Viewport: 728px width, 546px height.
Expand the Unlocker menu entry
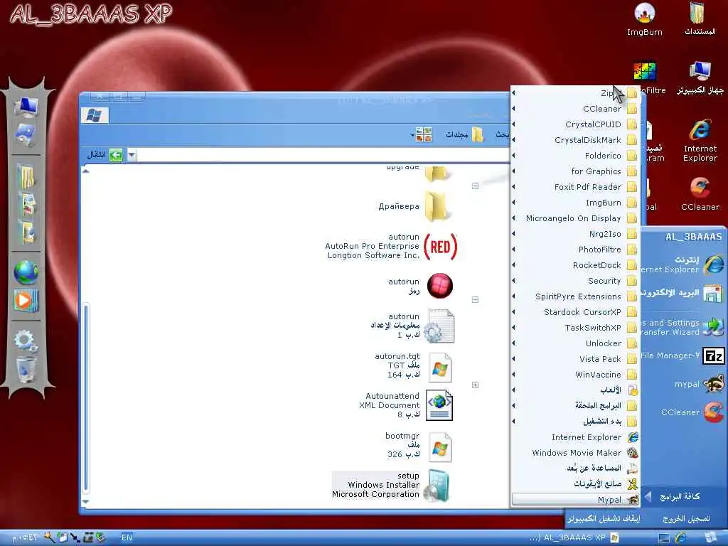point(575,343)
